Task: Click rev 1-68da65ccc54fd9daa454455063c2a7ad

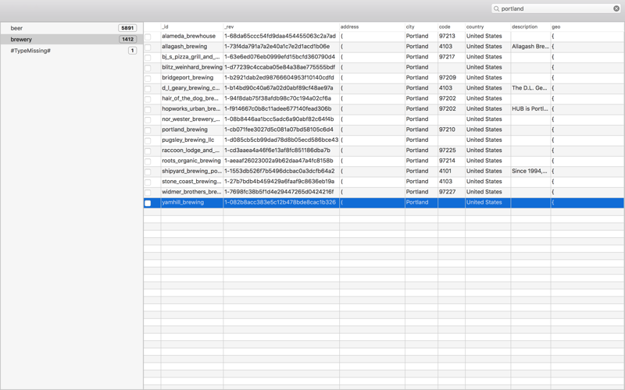Action: [280, 36]
